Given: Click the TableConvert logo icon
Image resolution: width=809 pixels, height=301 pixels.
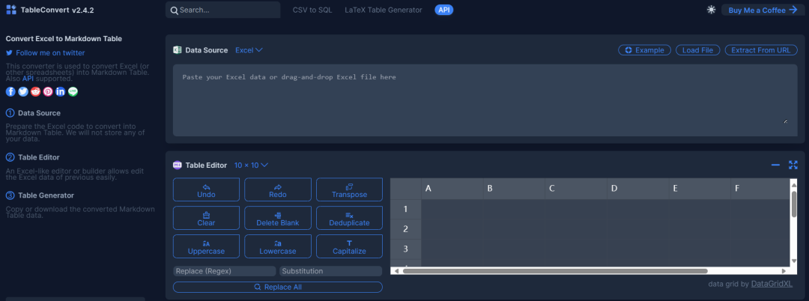Looking at the screenshot, I should pos(10,10).
